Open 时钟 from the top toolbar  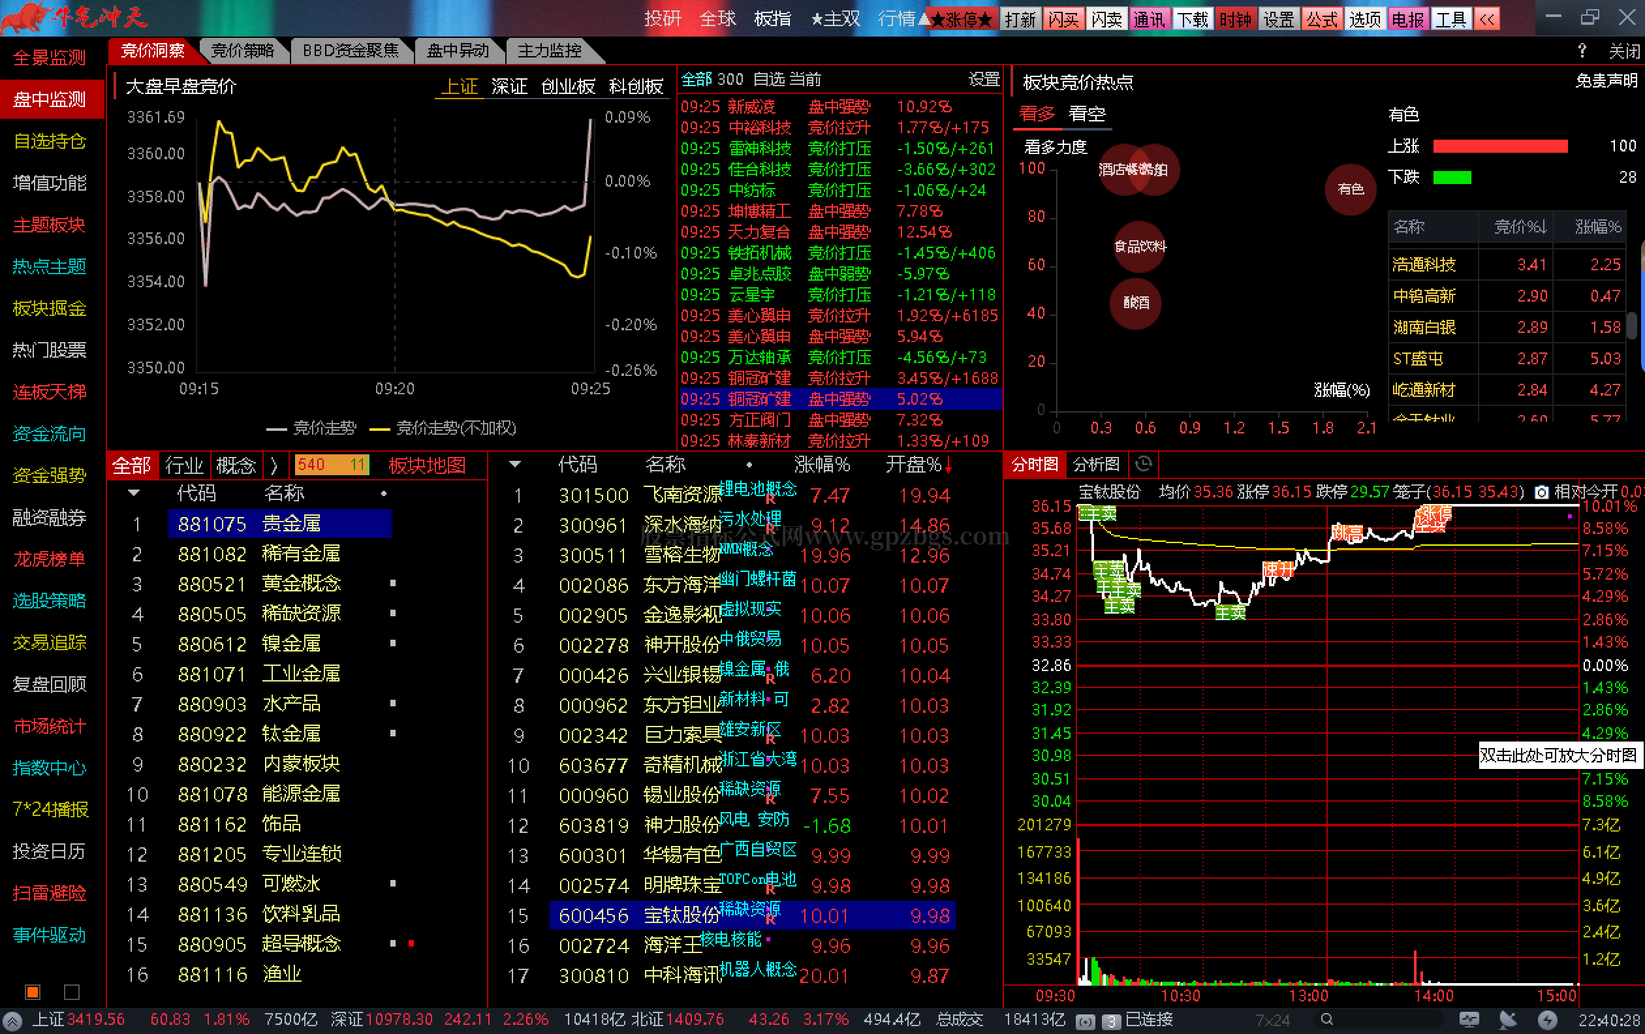[1235, 19]
